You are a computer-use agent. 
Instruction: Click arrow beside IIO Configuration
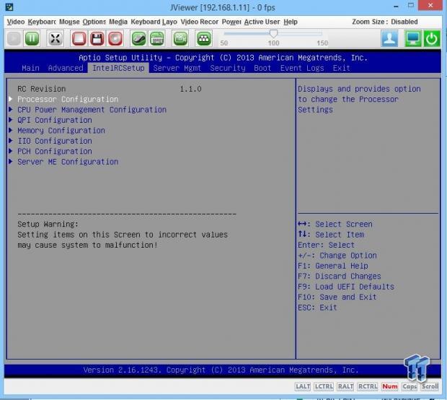[x=11, y=141]
